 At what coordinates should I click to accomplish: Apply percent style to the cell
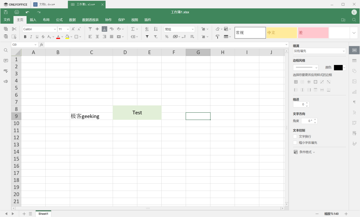167,37
